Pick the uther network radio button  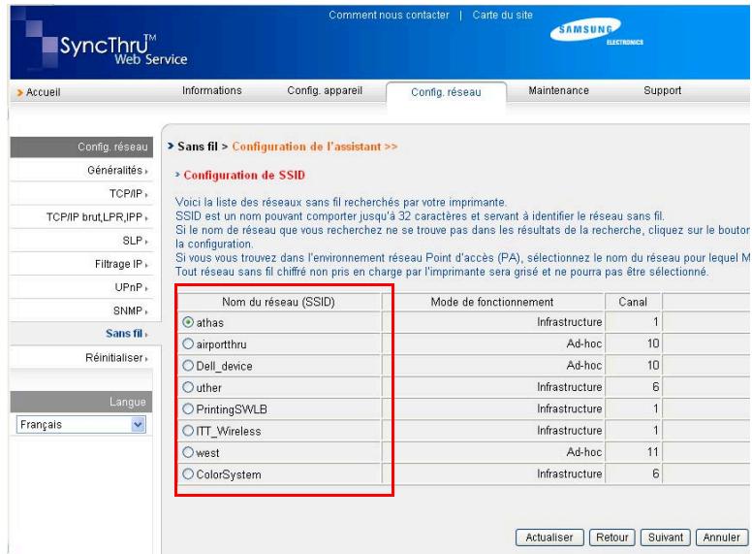[x=188, y=387]
